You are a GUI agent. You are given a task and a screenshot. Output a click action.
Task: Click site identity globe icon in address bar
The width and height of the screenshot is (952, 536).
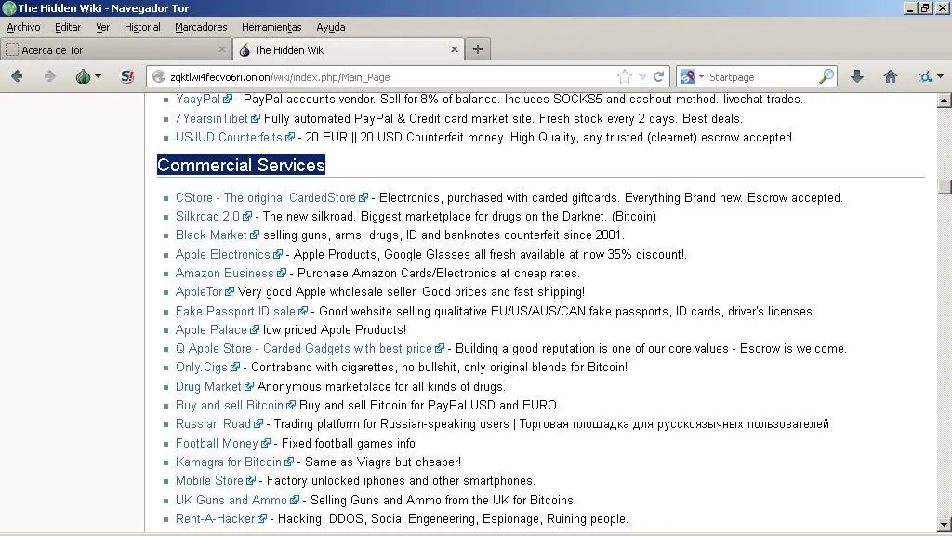(x=159, y=76)
